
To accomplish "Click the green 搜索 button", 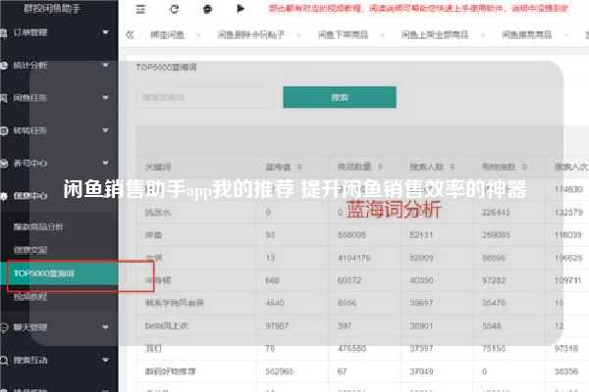I will pos(339,98).
